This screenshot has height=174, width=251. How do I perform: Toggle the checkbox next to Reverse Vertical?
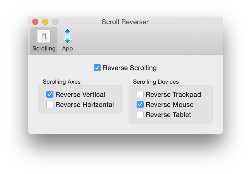50,94
